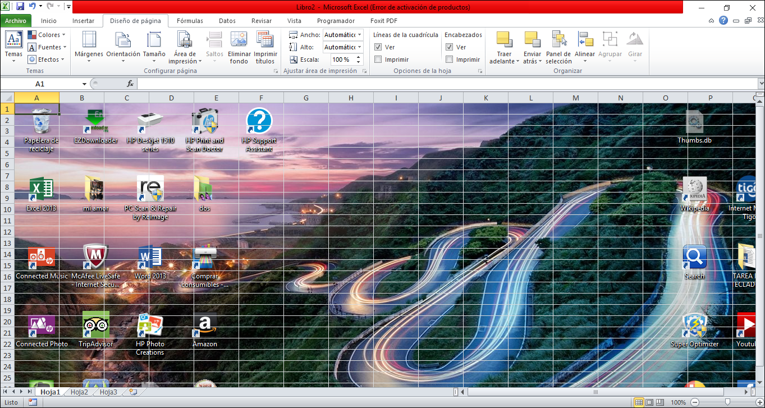The width and height of the screenshot is (765, 408).
Task: Open the Panel de selección
Action: [x=558, y=47]
